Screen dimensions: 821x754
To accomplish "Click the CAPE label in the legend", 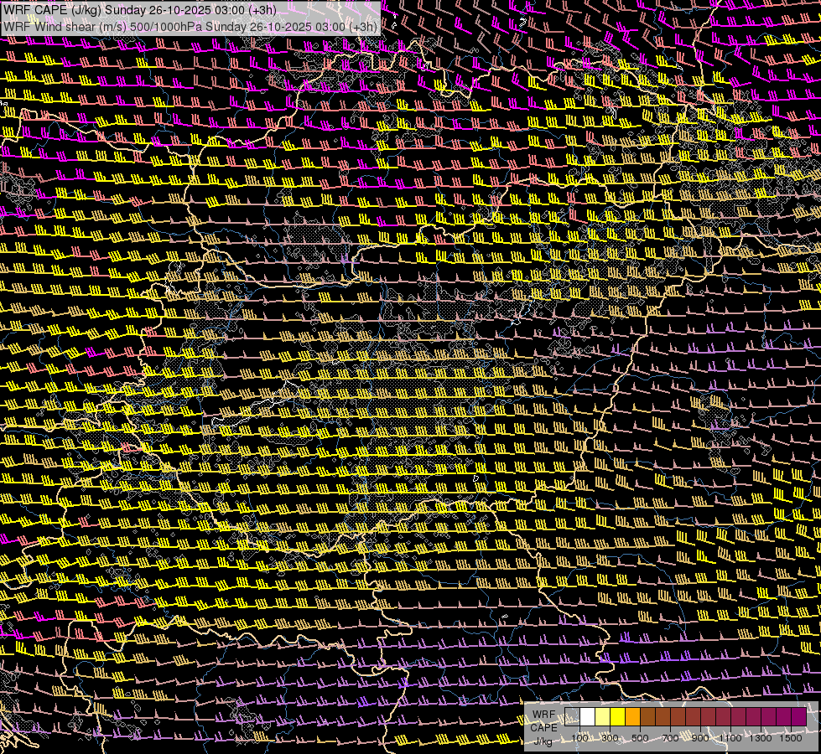I will tap(543, 727).
